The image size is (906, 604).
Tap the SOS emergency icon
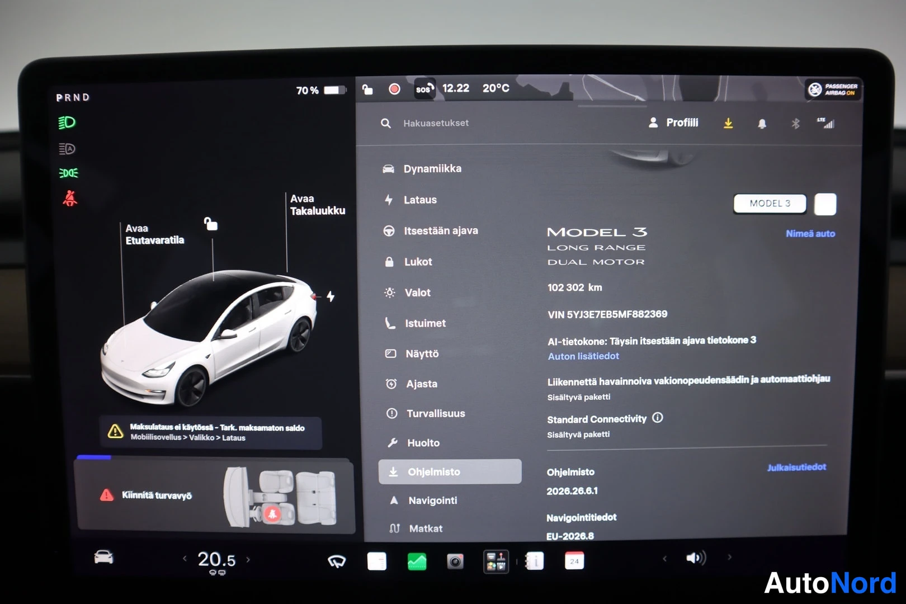(x=424, y=89)
